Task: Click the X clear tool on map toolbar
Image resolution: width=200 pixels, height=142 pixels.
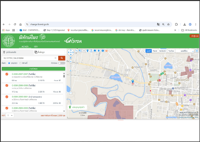Action: click(84, 51)
